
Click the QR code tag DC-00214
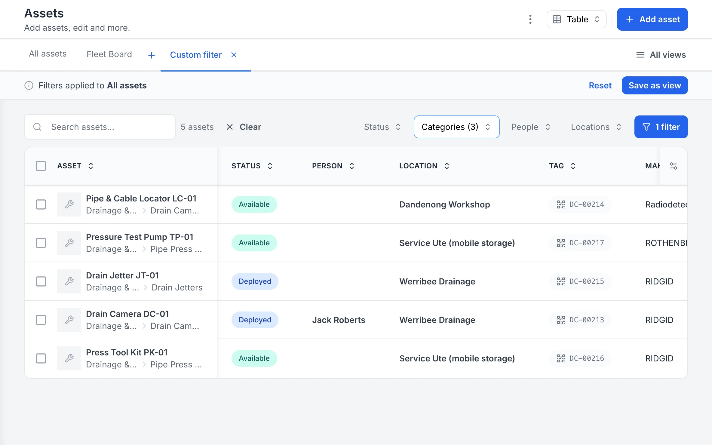pos(580,204)
